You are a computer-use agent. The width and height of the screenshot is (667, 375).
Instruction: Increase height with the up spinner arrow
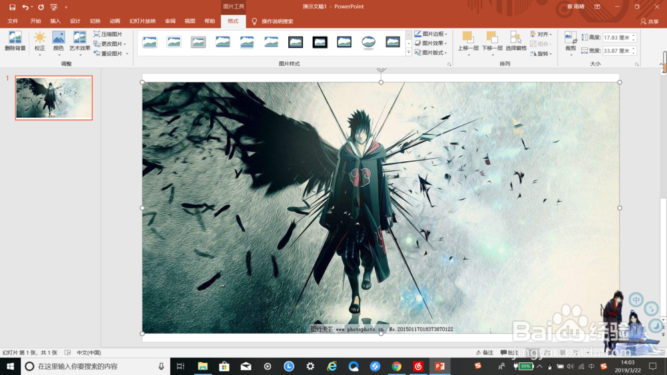tap(634, 36)
